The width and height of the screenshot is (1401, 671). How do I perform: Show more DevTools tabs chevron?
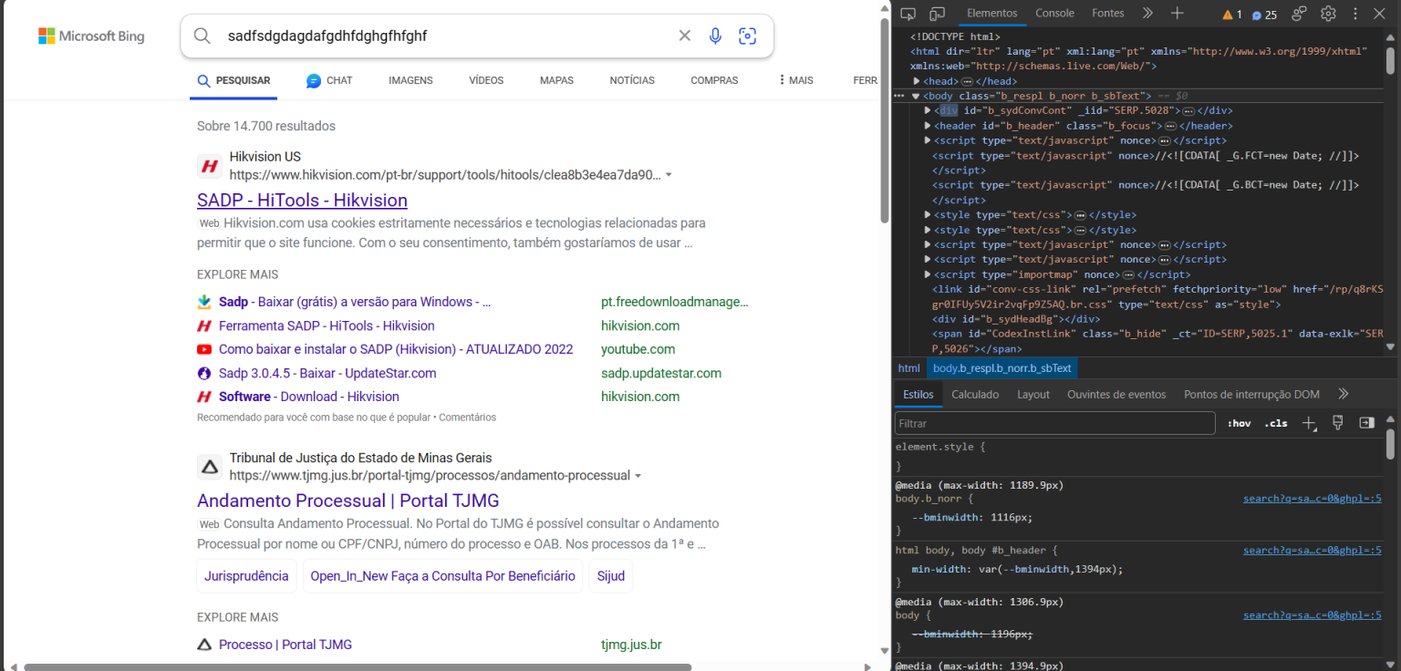tap(1147, 14)
